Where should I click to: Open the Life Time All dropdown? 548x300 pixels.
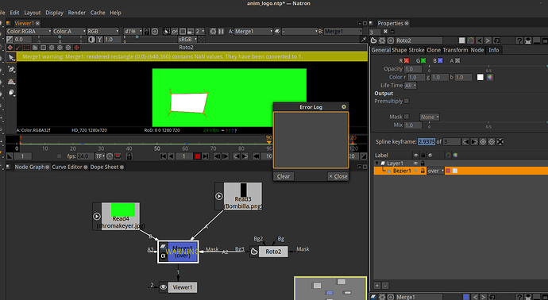click(411, 85)
